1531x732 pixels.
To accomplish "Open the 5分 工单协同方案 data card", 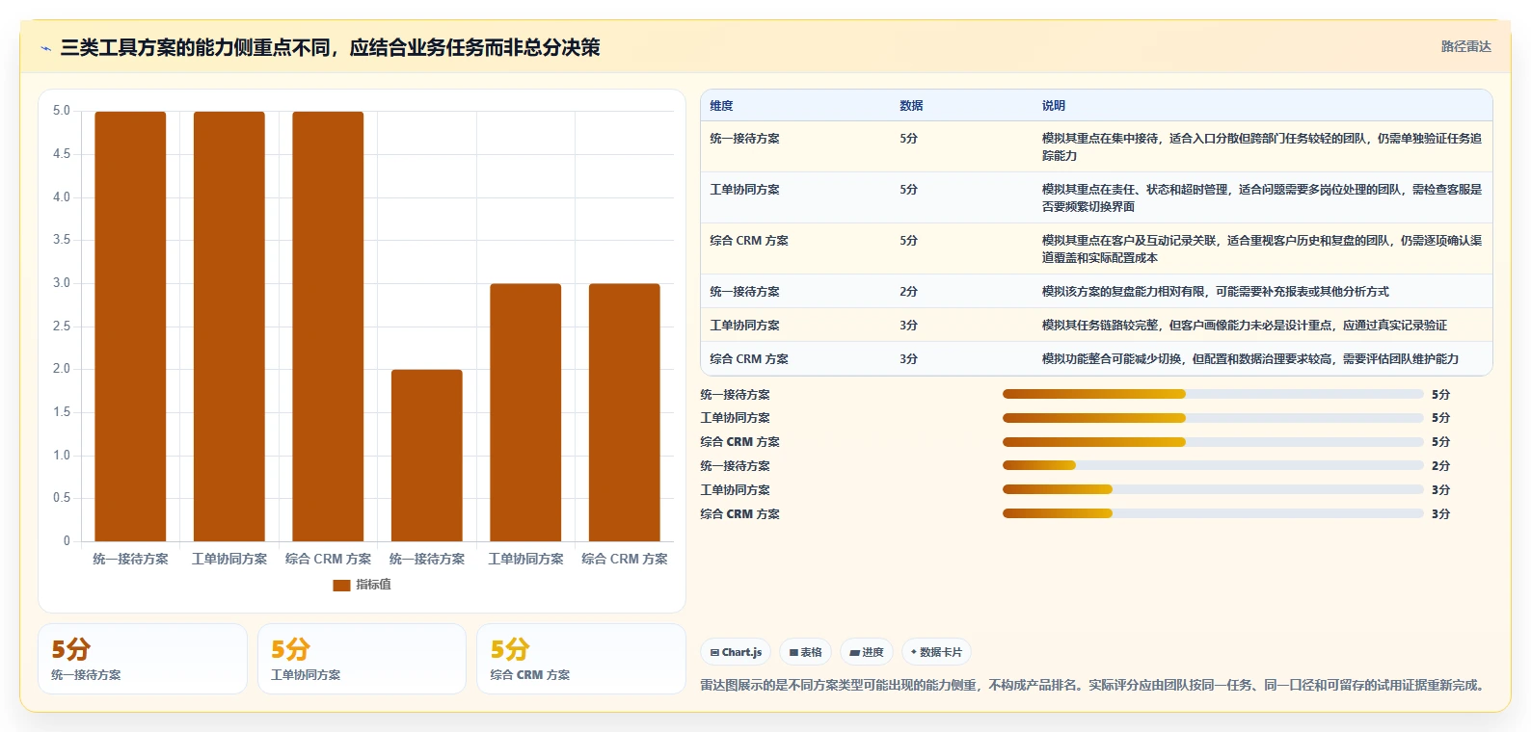I will 362,659.
